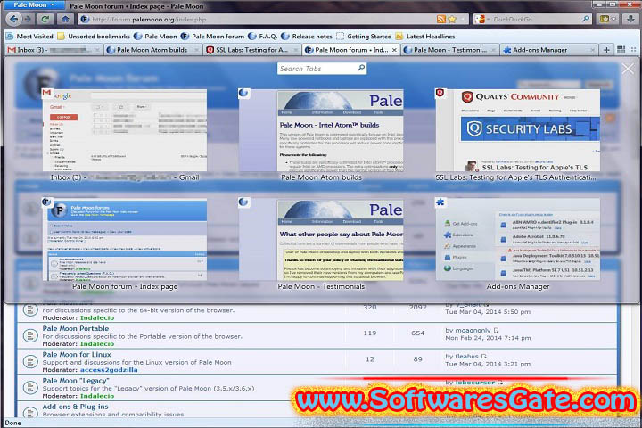The image size is (642, 428).
Task: Go forward with the Forward arrow
Action: pyautogui.click(x=28, y=19)
